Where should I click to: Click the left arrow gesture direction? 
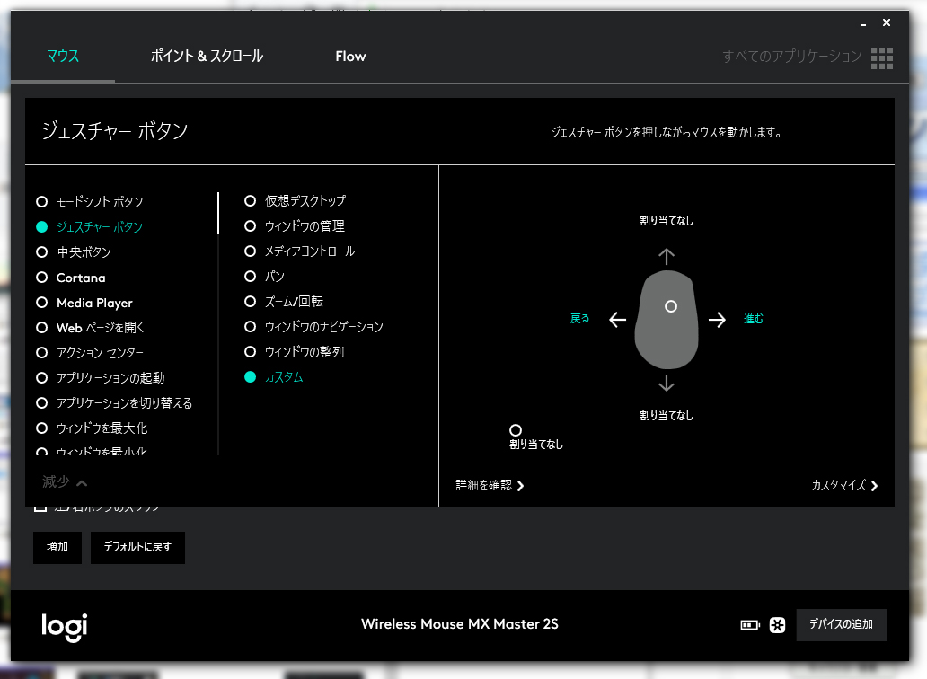618,320
